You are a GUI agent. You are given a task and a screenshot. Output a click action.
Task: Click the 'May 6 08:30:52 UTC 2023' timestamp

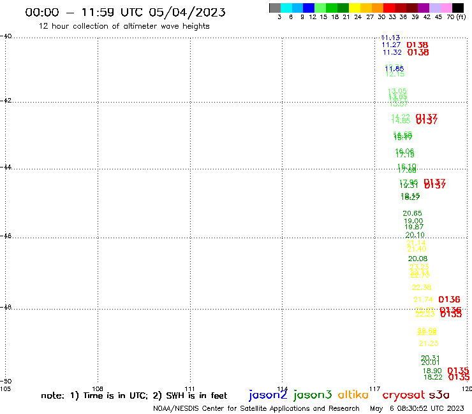tap(417, 408)
